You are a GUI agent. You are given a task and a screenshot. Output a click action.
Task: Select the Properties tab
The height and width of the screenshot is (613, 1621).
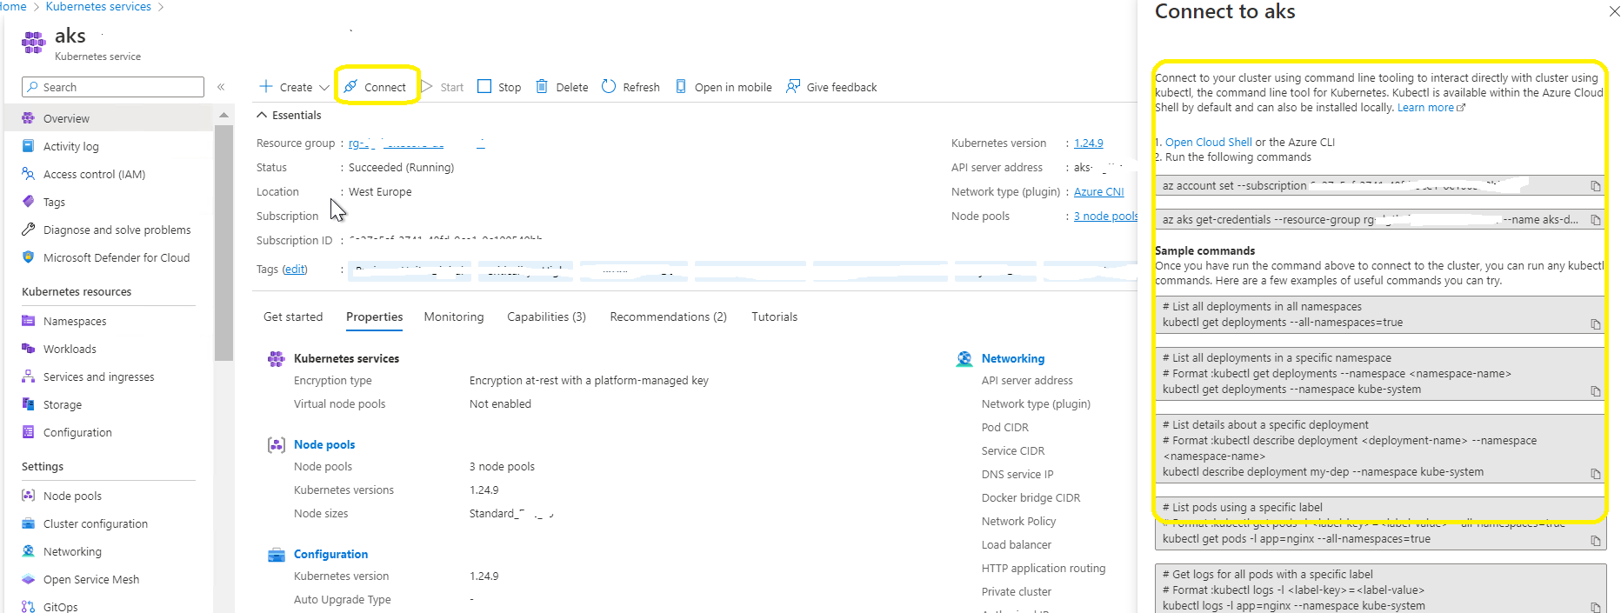tap(375, 316)
